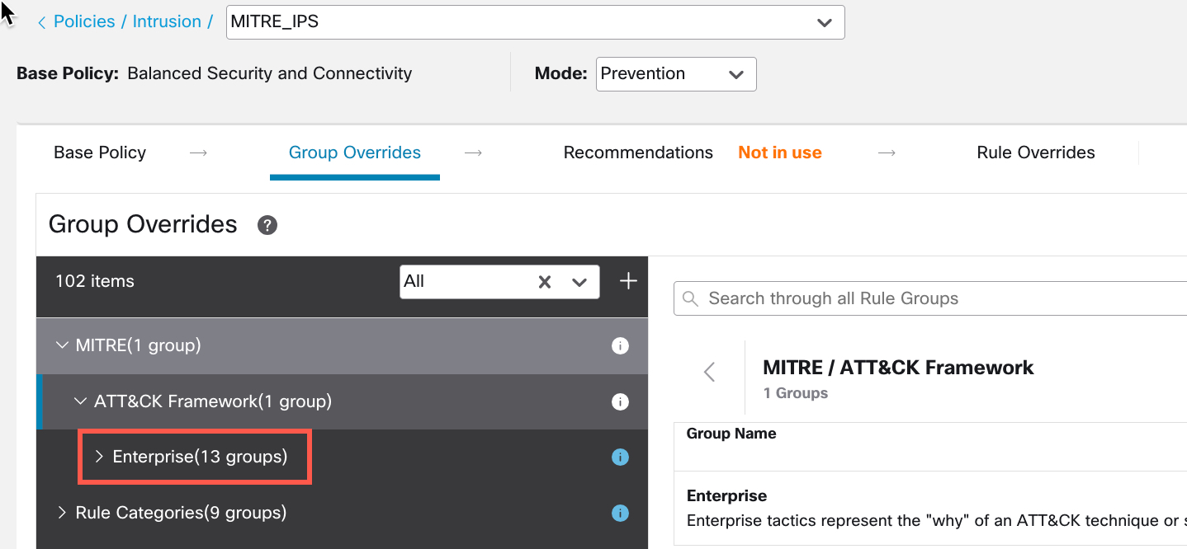Open the MITRE_IPS policy dropdown
This screenshot has width=1187, height=549.
point(823,22)
